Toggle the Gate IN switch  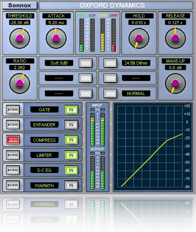71,110
